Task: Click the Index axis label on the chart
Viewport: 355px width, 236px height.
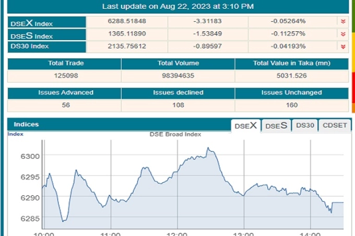Action: [x=15, y=134]
